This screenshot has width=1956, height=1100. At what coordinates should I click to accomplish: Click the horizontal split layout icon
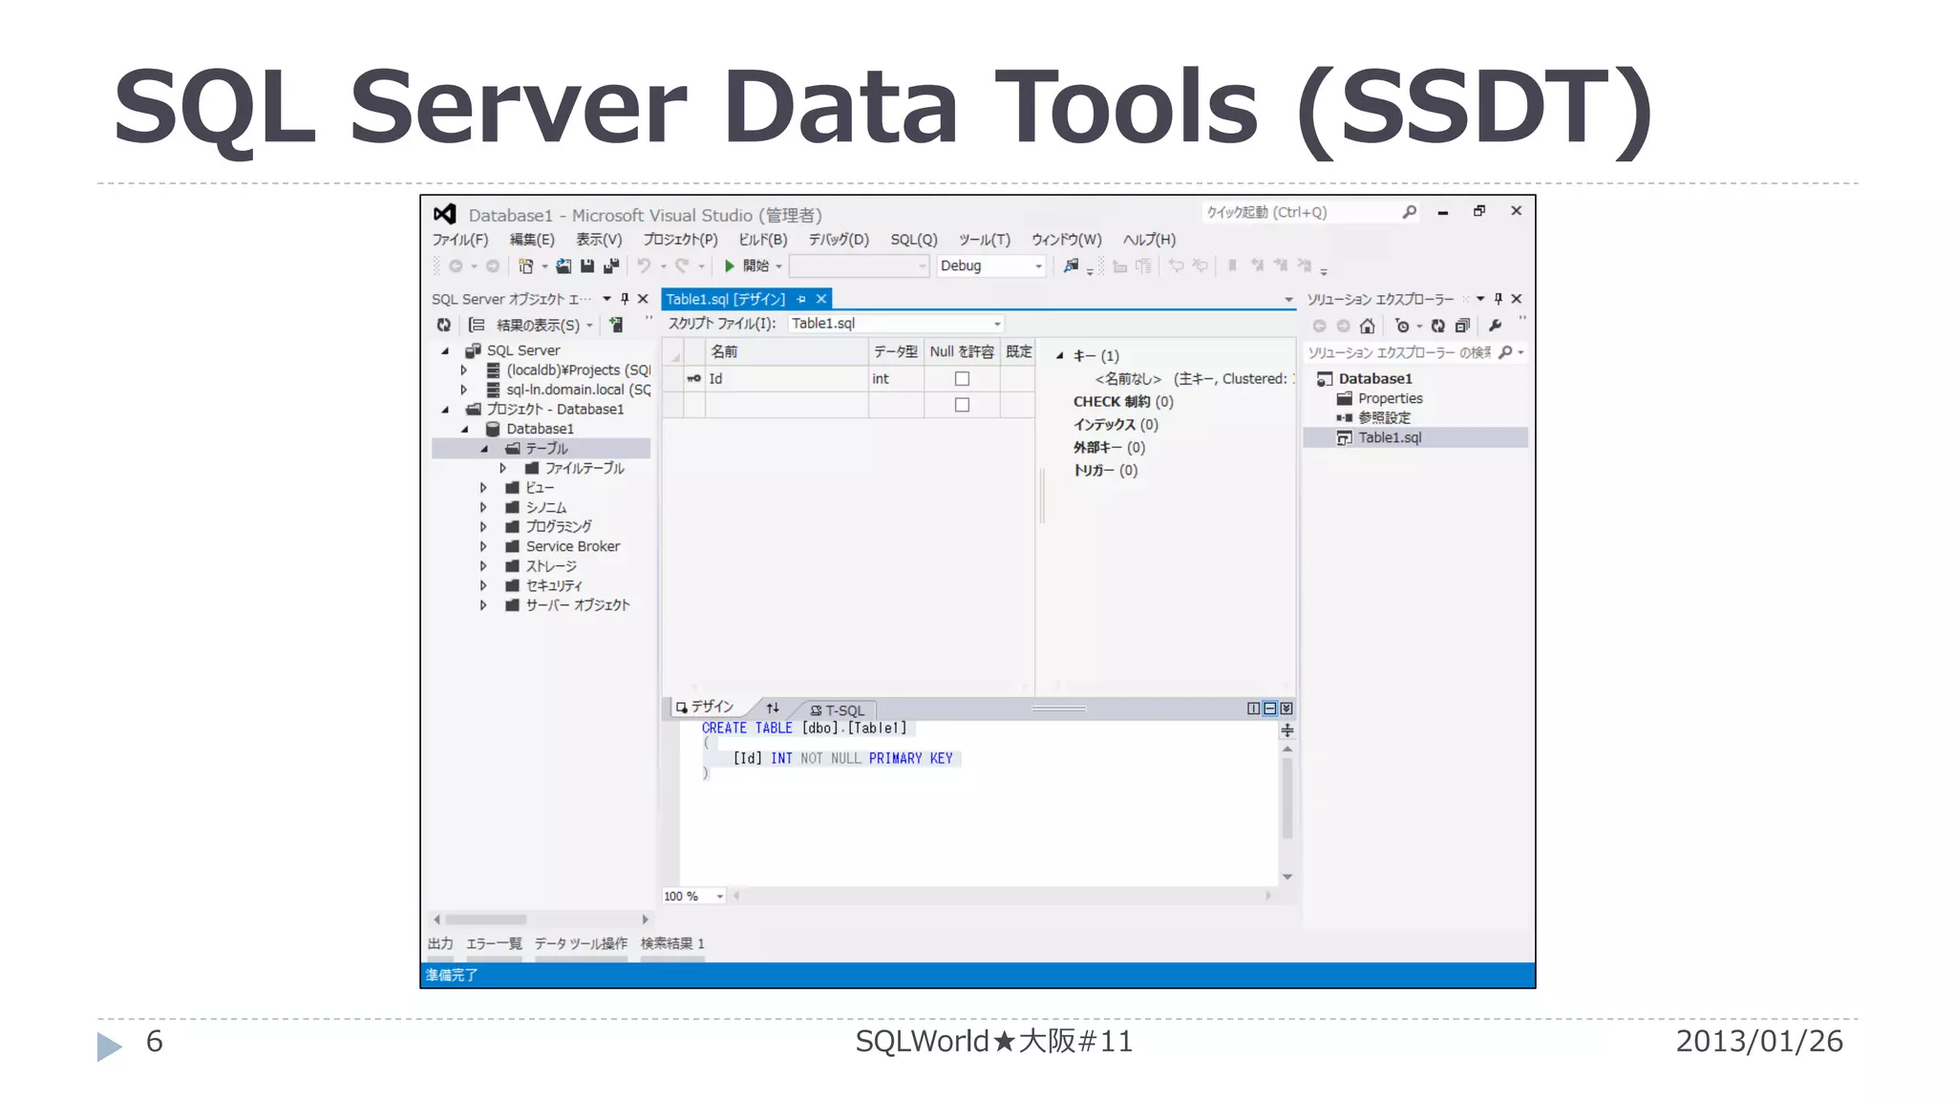[1270, 709]
